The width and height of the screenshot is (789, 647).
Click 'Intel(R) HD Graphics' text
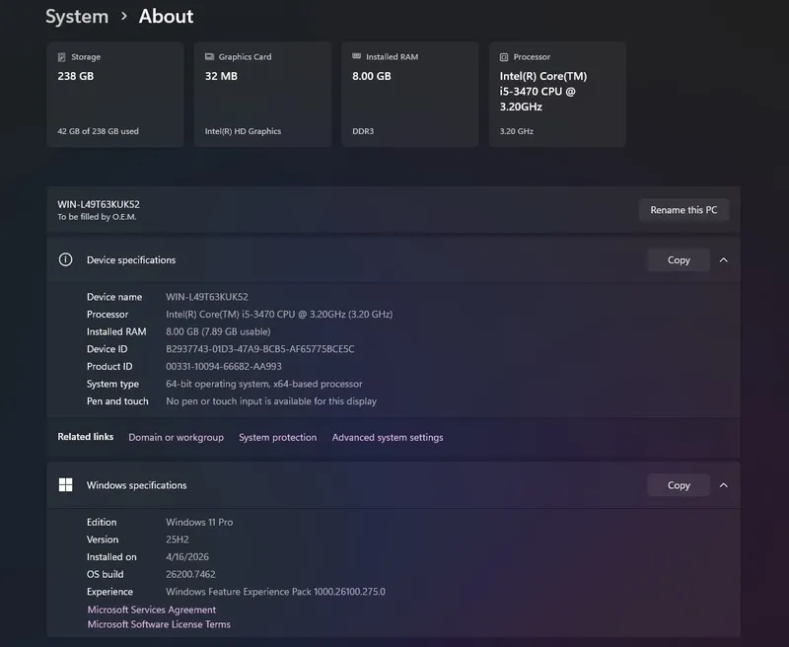click(243, 131)
